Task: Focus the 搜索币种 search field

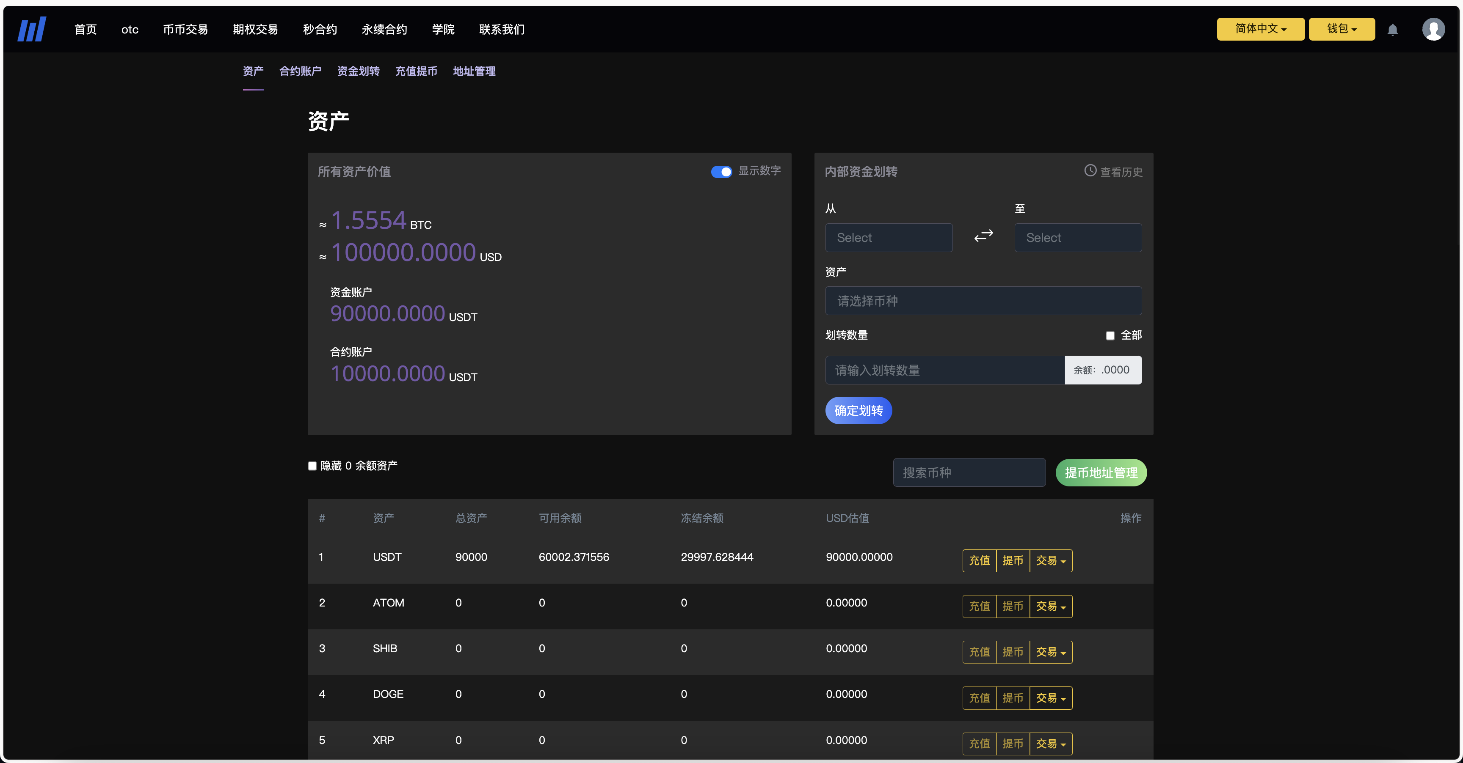Action: (x=969, y=472)
